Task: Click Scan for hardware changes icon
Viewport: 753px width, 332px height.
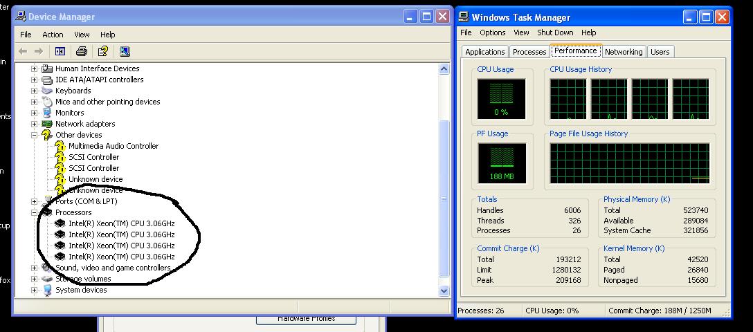Action: pos(125,51)
